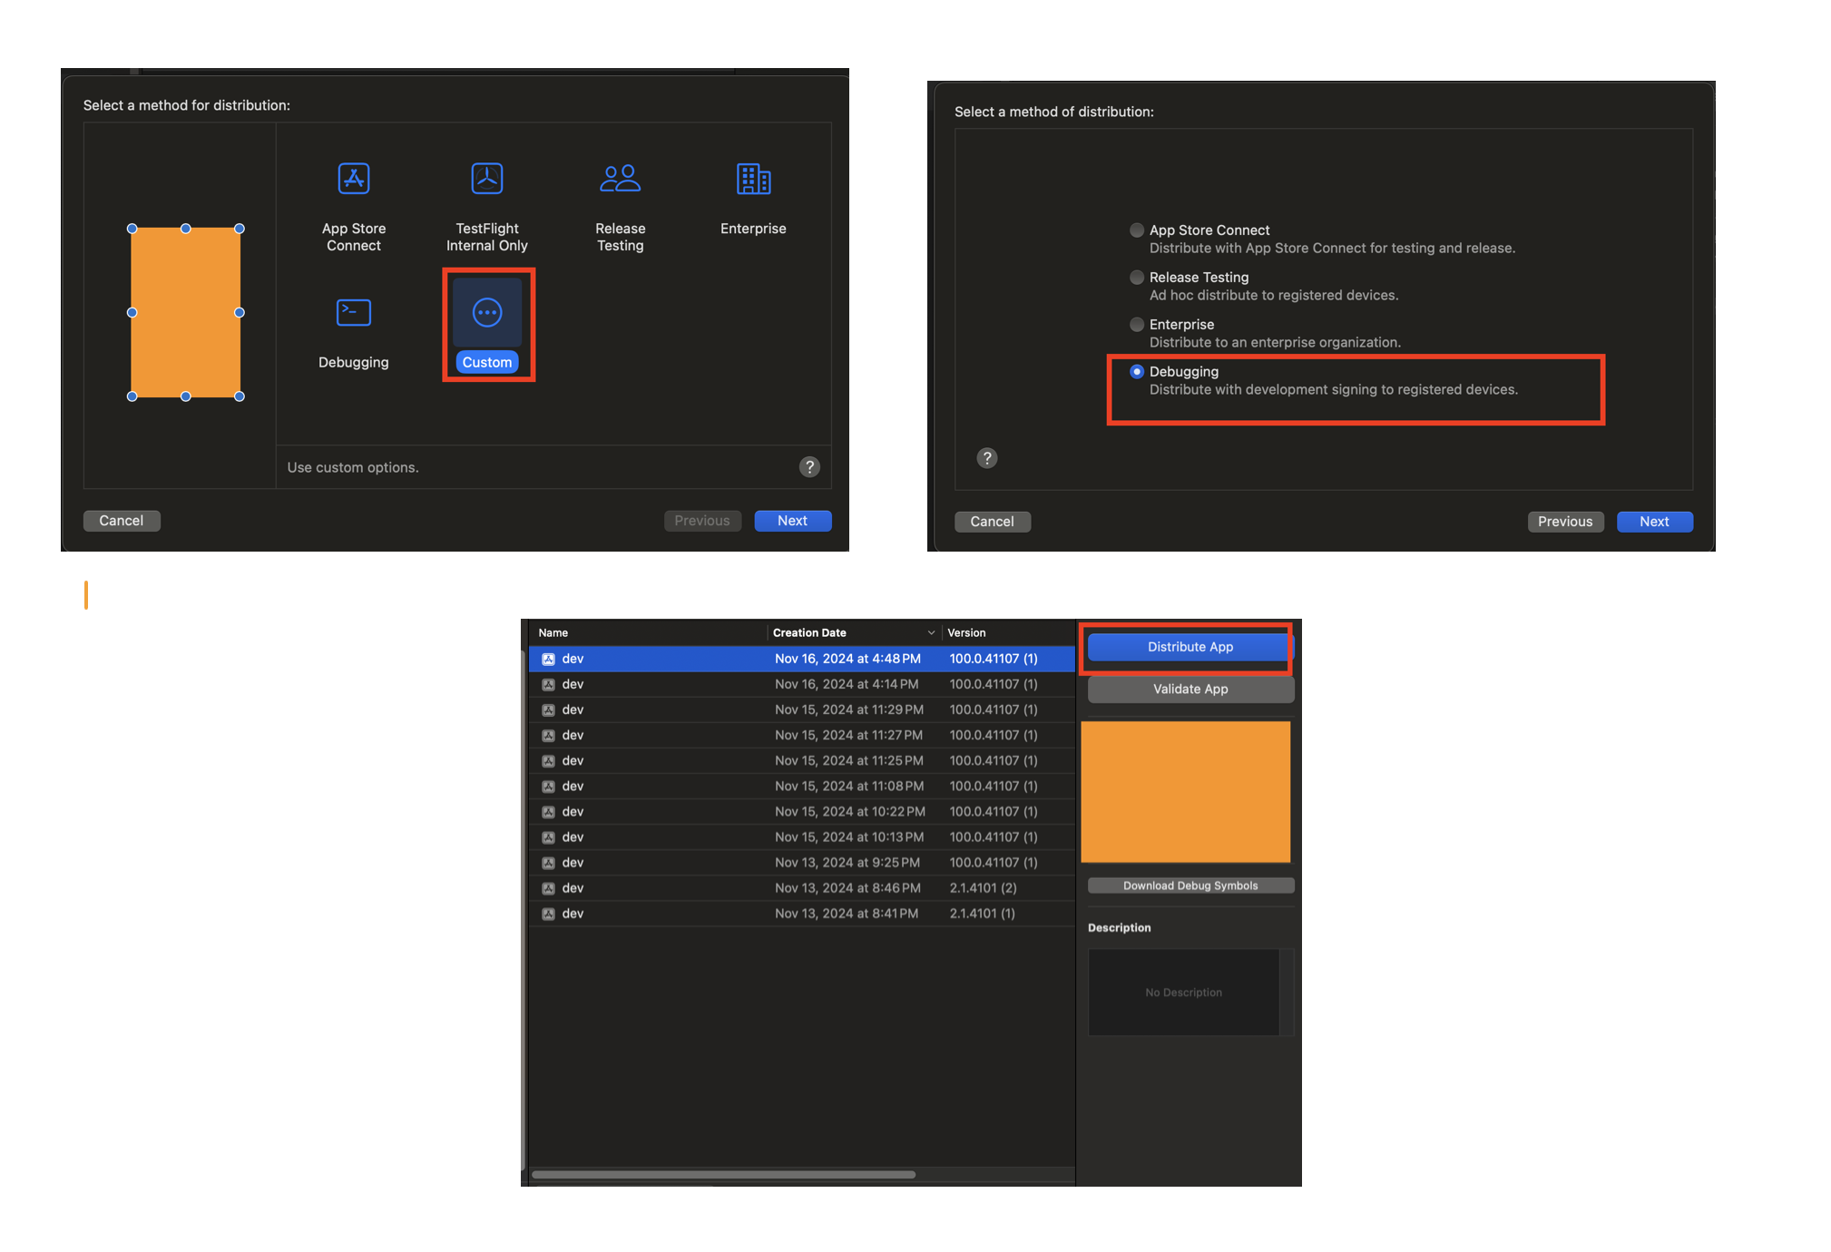Click the Distribute App button
1831x1252 pixels.
coord(1190,647)
